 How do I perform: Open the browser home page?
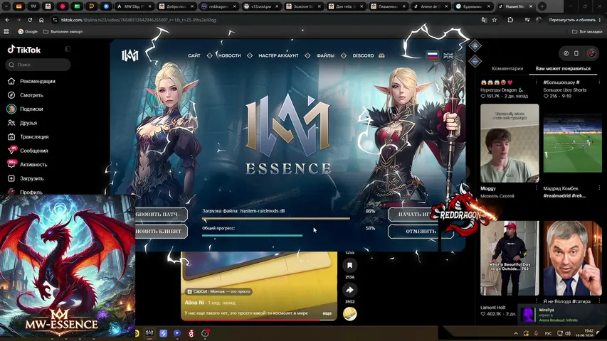[41, 20]
